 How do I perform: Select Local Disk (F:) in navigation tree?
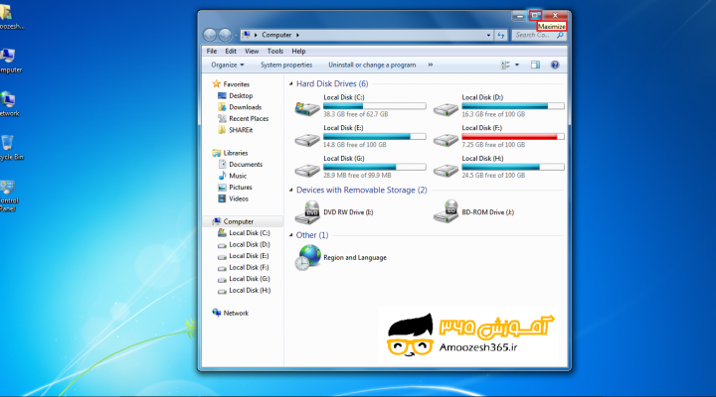click(x=244, y=267)
